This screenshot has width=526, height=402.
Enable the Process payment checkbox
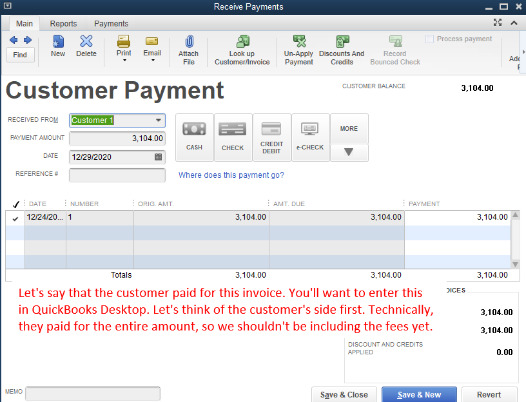[x=429, y=39]
